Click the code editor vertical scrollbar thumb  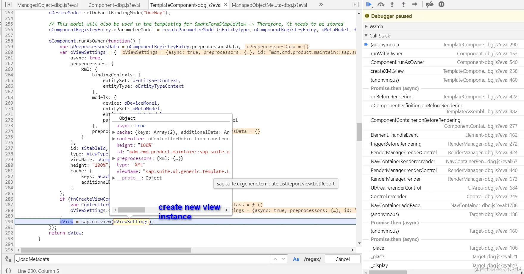[x=359, y=132]
